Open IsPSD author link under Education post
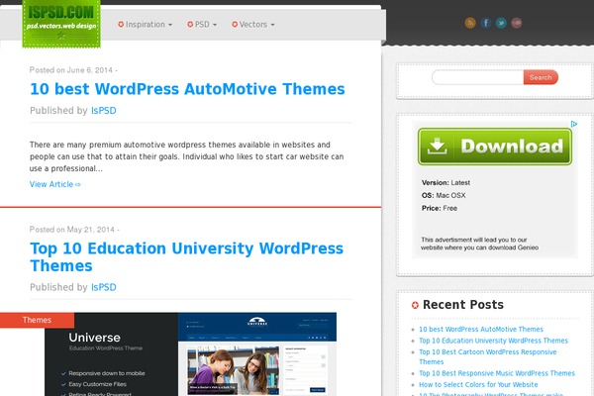 pos(103,287)
